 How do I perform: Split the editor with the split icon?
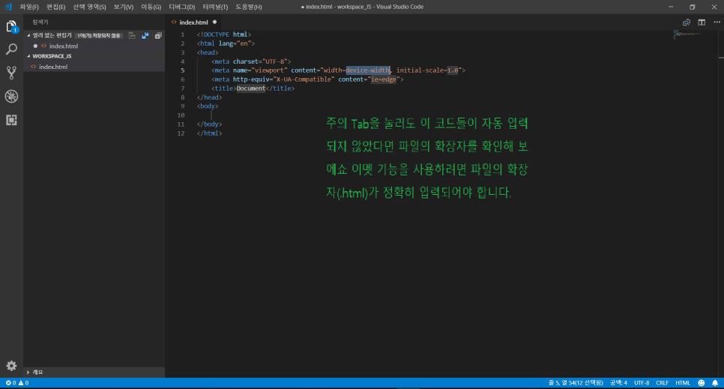702,22
